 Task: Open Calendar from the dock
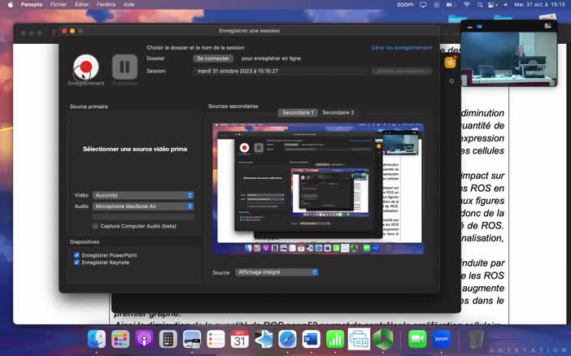pyautogui.click(x=240, y=339)
